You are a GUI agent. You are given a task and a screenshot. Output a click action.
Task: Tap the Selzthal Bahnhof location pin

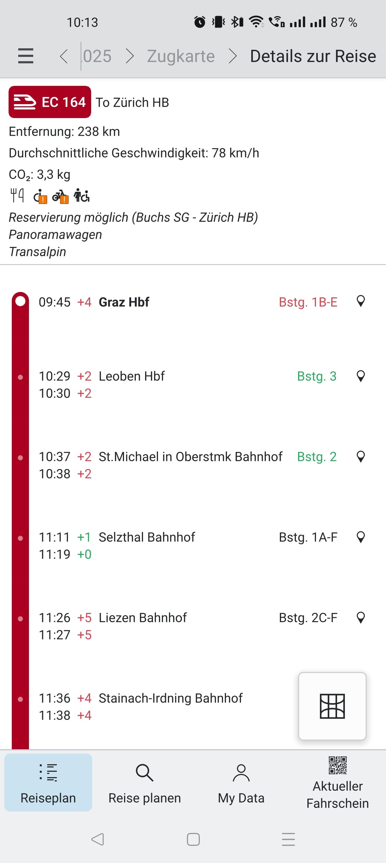click(x=361, y=537)
